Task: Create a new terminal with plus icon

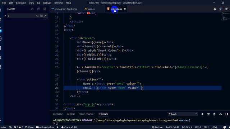Action: click(x=202, y=114)
